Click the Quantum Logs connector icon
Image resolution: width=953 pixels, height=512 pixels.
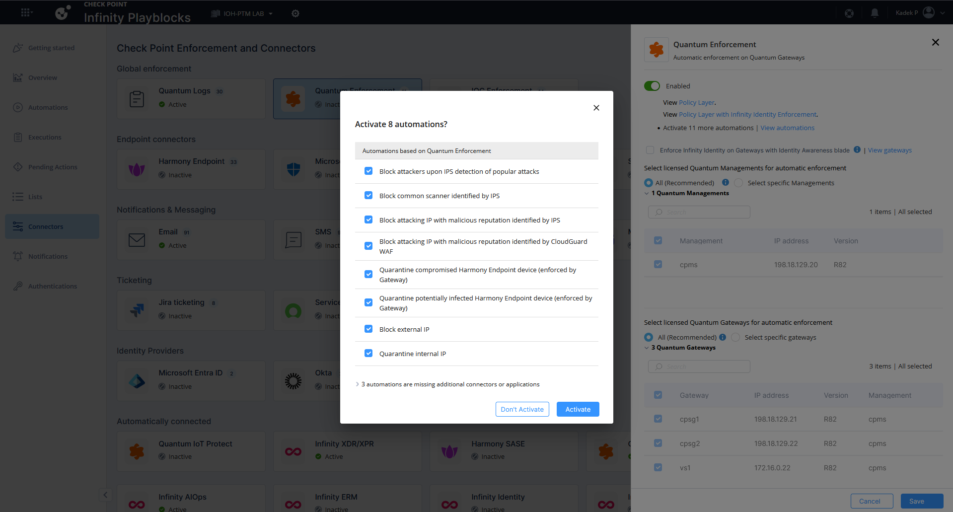tap(137, 99)
